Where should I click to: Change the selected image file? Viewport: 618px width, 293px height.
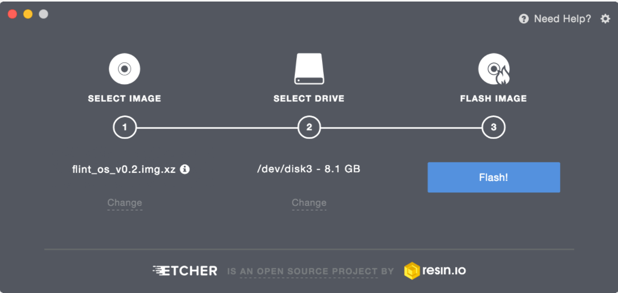(124, 203)
